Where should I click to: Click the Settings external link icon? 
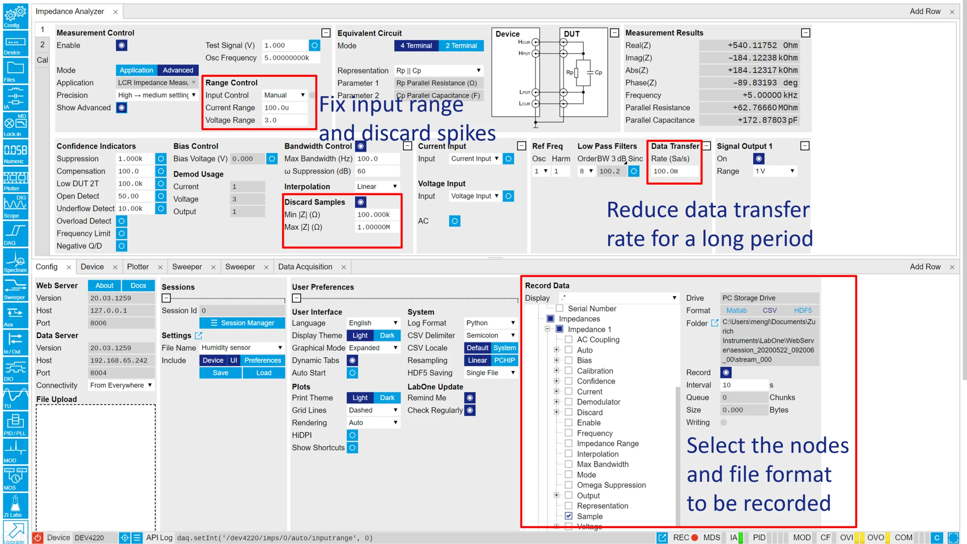pos(198,336)
